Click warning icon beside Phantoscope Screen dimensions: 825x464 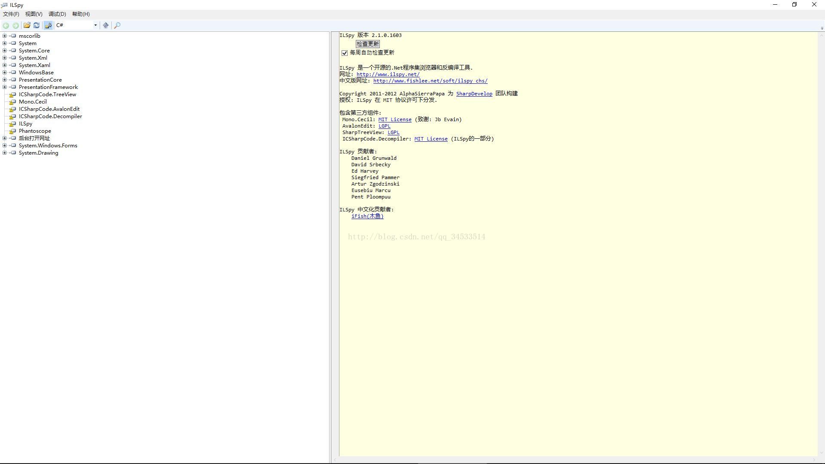coord(13,131)
